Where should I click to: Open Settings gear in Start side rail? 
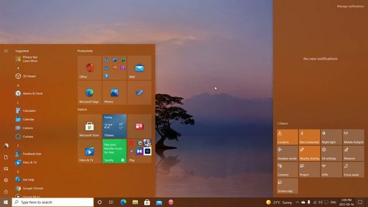[6, 180]
